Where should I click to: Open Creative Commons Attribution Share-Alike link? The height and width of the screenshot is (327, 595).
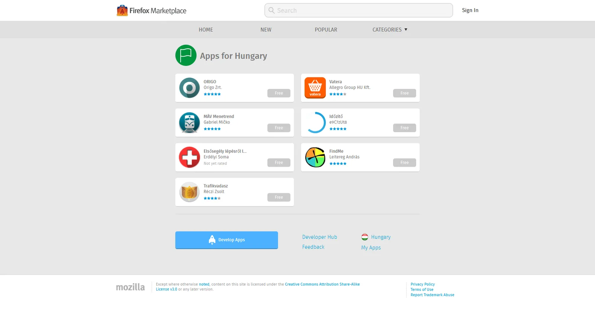[x=322, y=284]
